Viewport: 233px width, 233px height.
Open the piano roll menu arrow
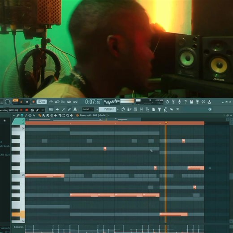[x=14, y=116]
